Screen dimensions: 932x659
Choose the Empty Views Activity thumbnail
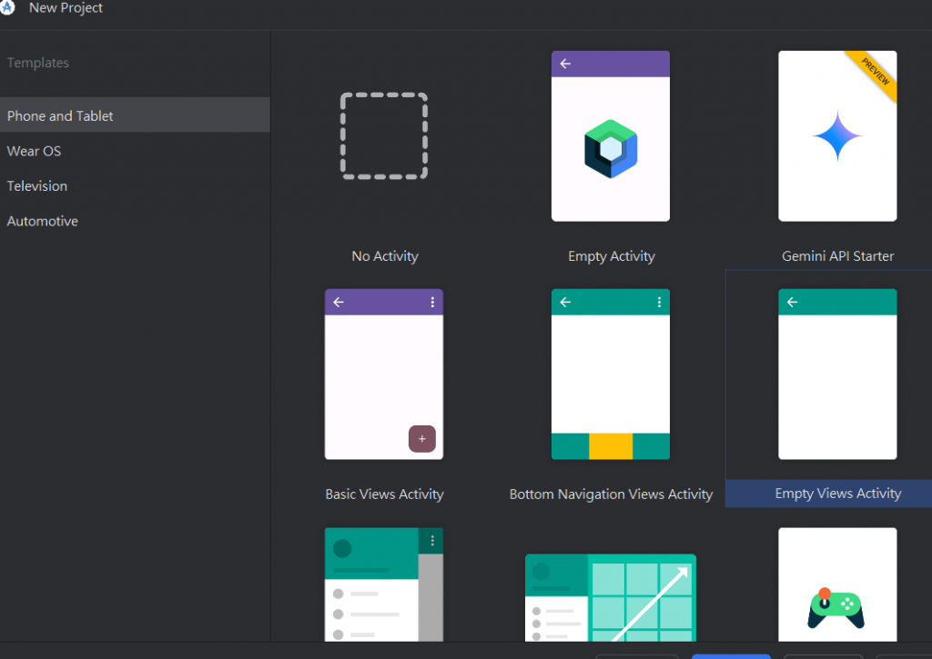tap(837, 374)
